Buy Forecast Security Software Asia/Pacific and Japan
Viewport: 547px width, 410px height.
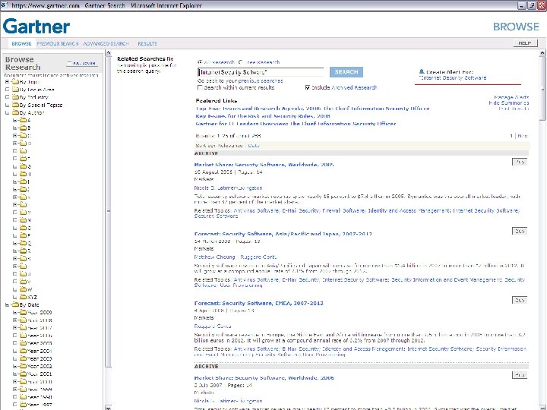coord(520,231)
